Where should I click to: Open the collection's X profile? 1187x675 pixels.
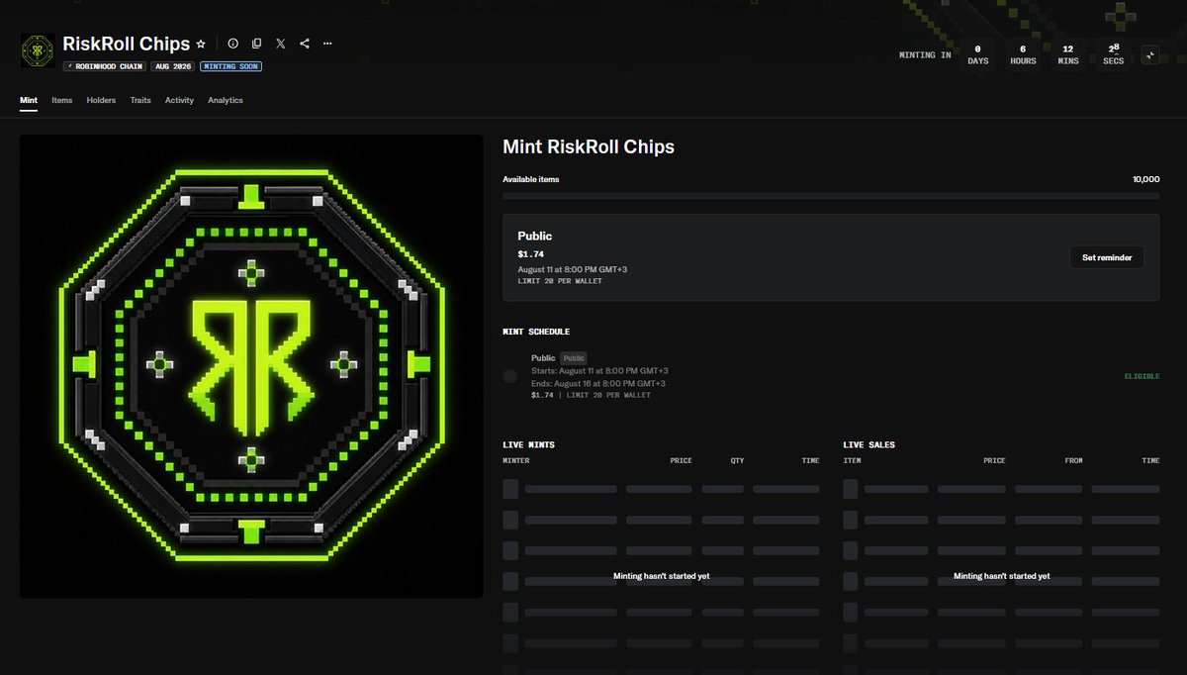(281, 44)
